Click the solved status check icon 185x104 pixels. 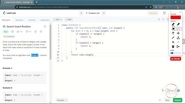(12, 31)
